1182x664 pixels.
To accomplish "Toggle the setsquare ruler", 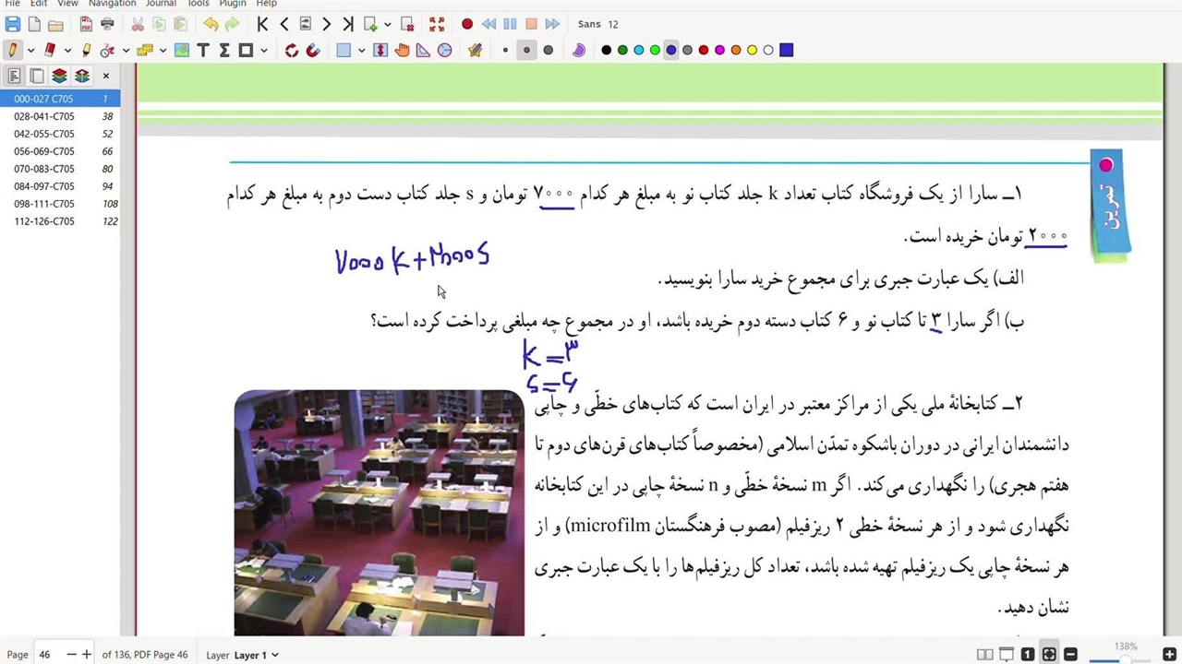I will point(423,51).
